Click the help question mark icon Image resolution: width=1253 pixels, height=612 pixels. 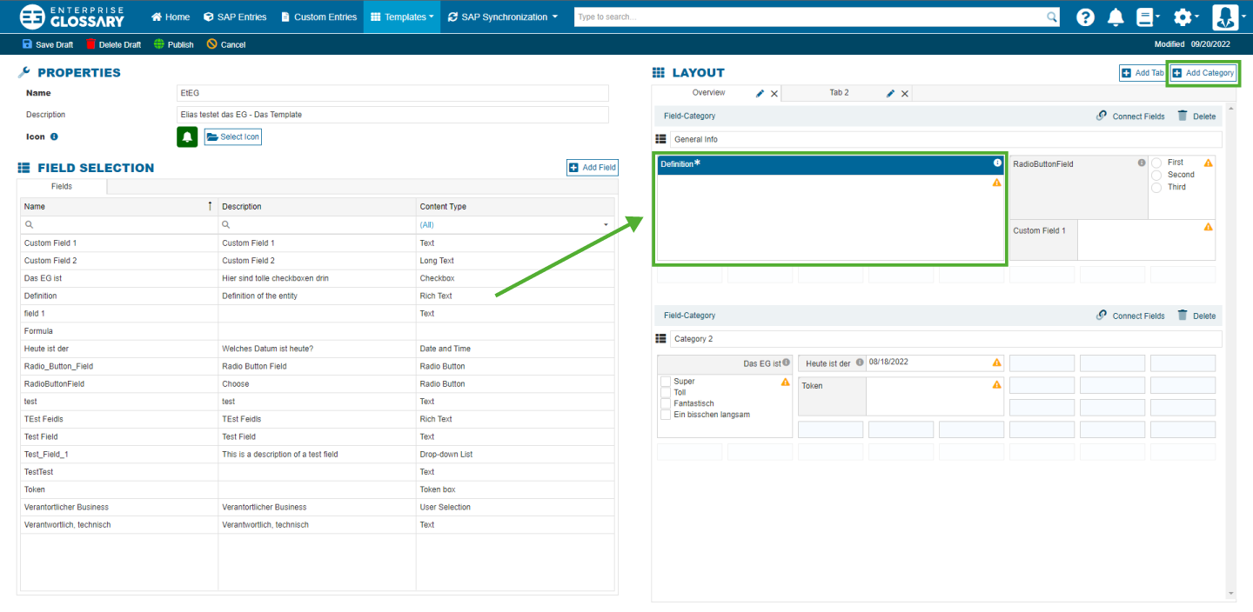1085,17
